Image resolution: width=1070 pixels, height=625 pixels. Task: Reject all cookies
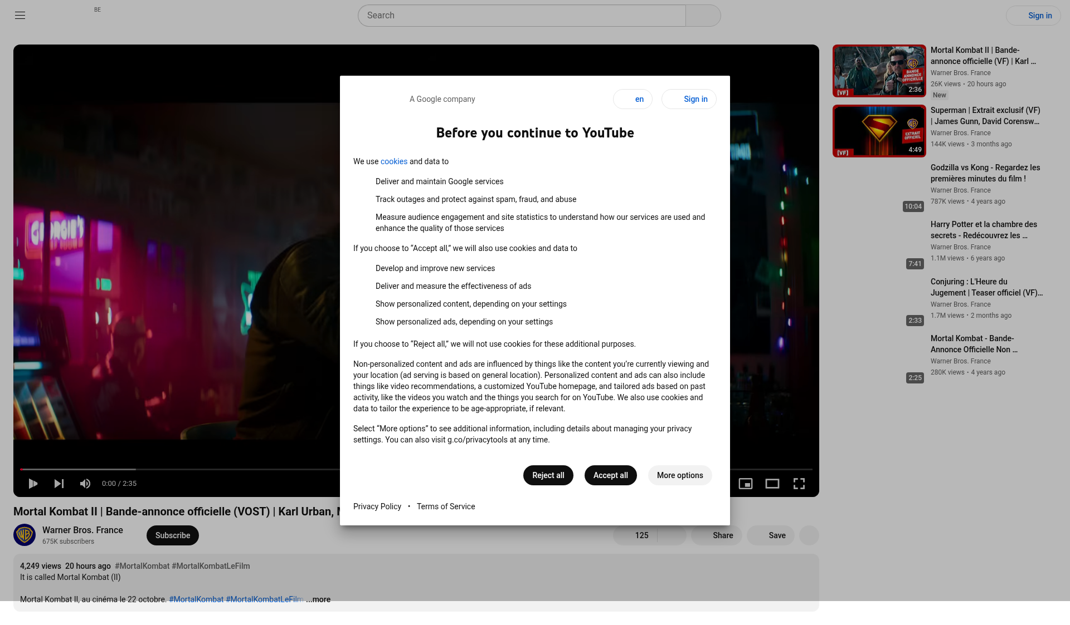point(548,475)
